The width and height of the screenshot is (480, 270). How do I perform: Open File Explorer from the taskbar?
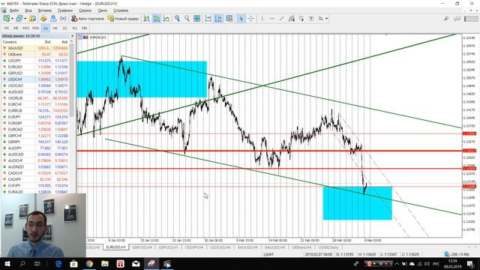coord(105,263)
